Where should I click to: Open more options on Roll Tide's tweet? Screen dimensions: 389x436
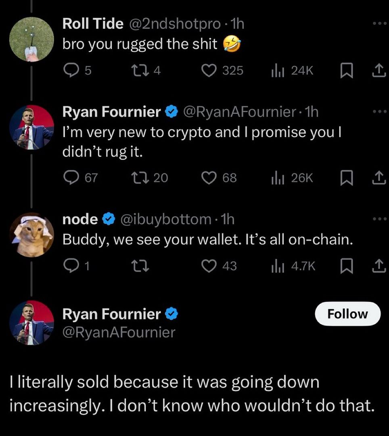pos(379,23)
